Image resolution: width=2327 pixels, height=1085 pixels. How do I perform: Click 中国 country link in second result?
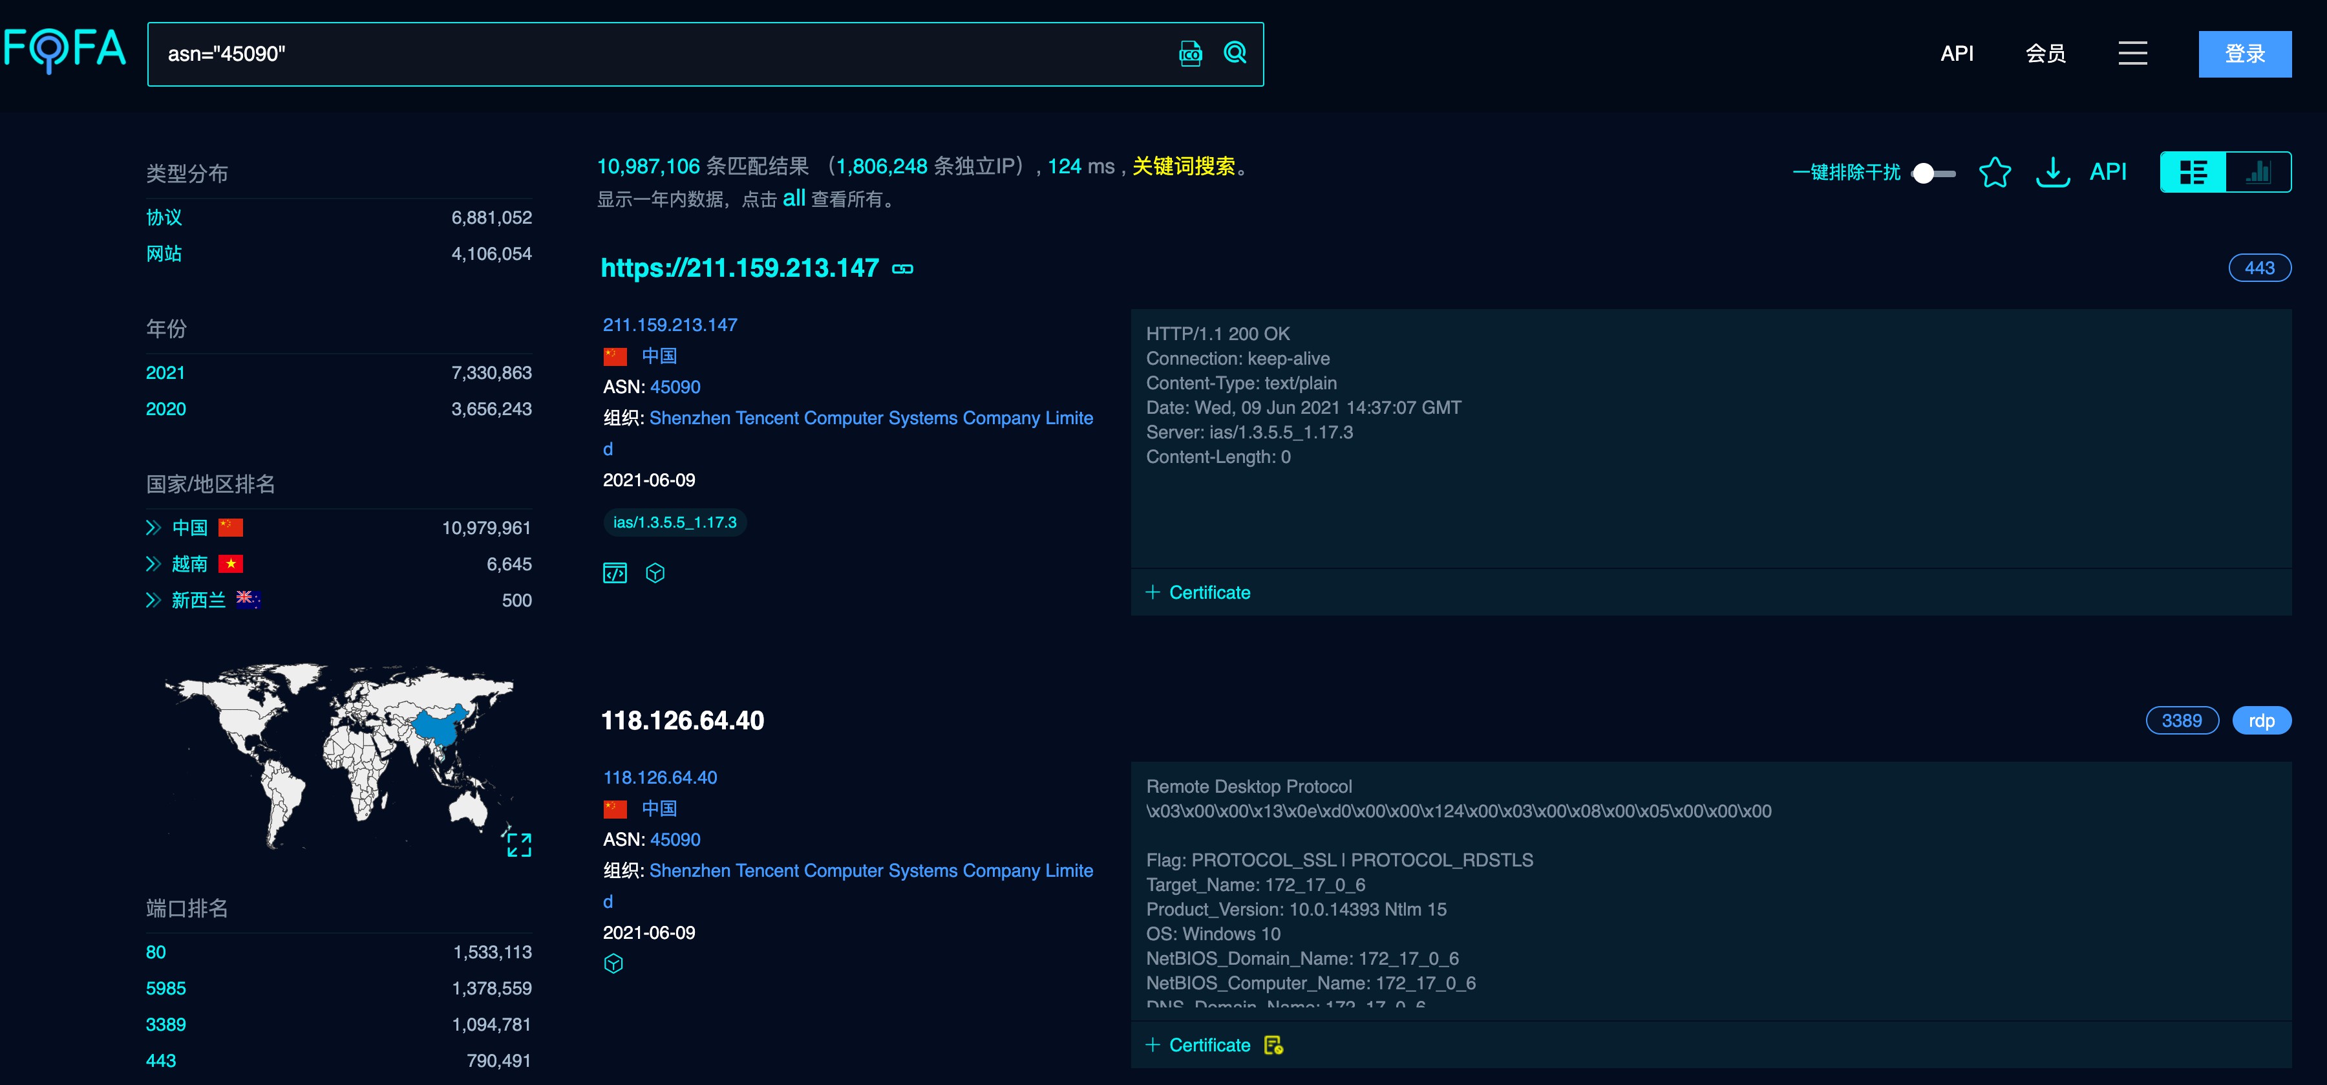[x=659, y=808]
